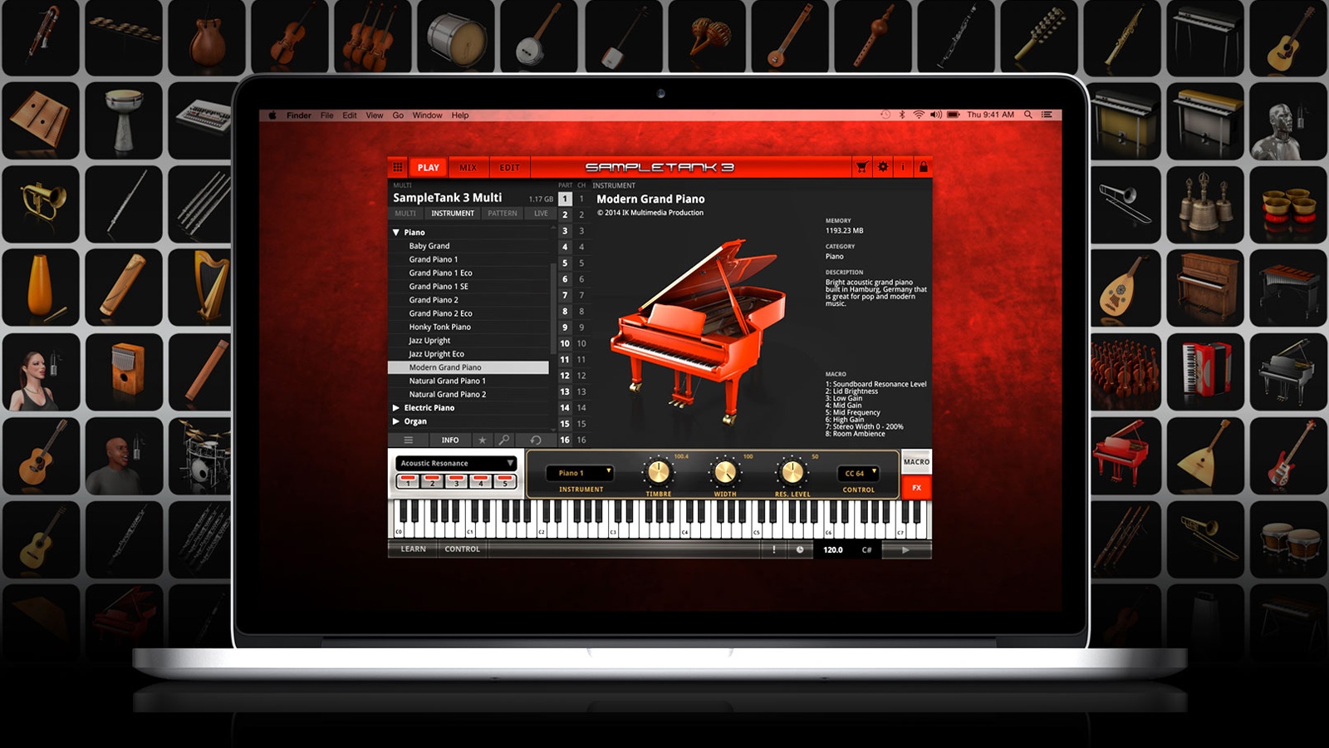1329x748 pixels.
Task: Open the grid browser icon beside PLAY
Action: [398, 167]
